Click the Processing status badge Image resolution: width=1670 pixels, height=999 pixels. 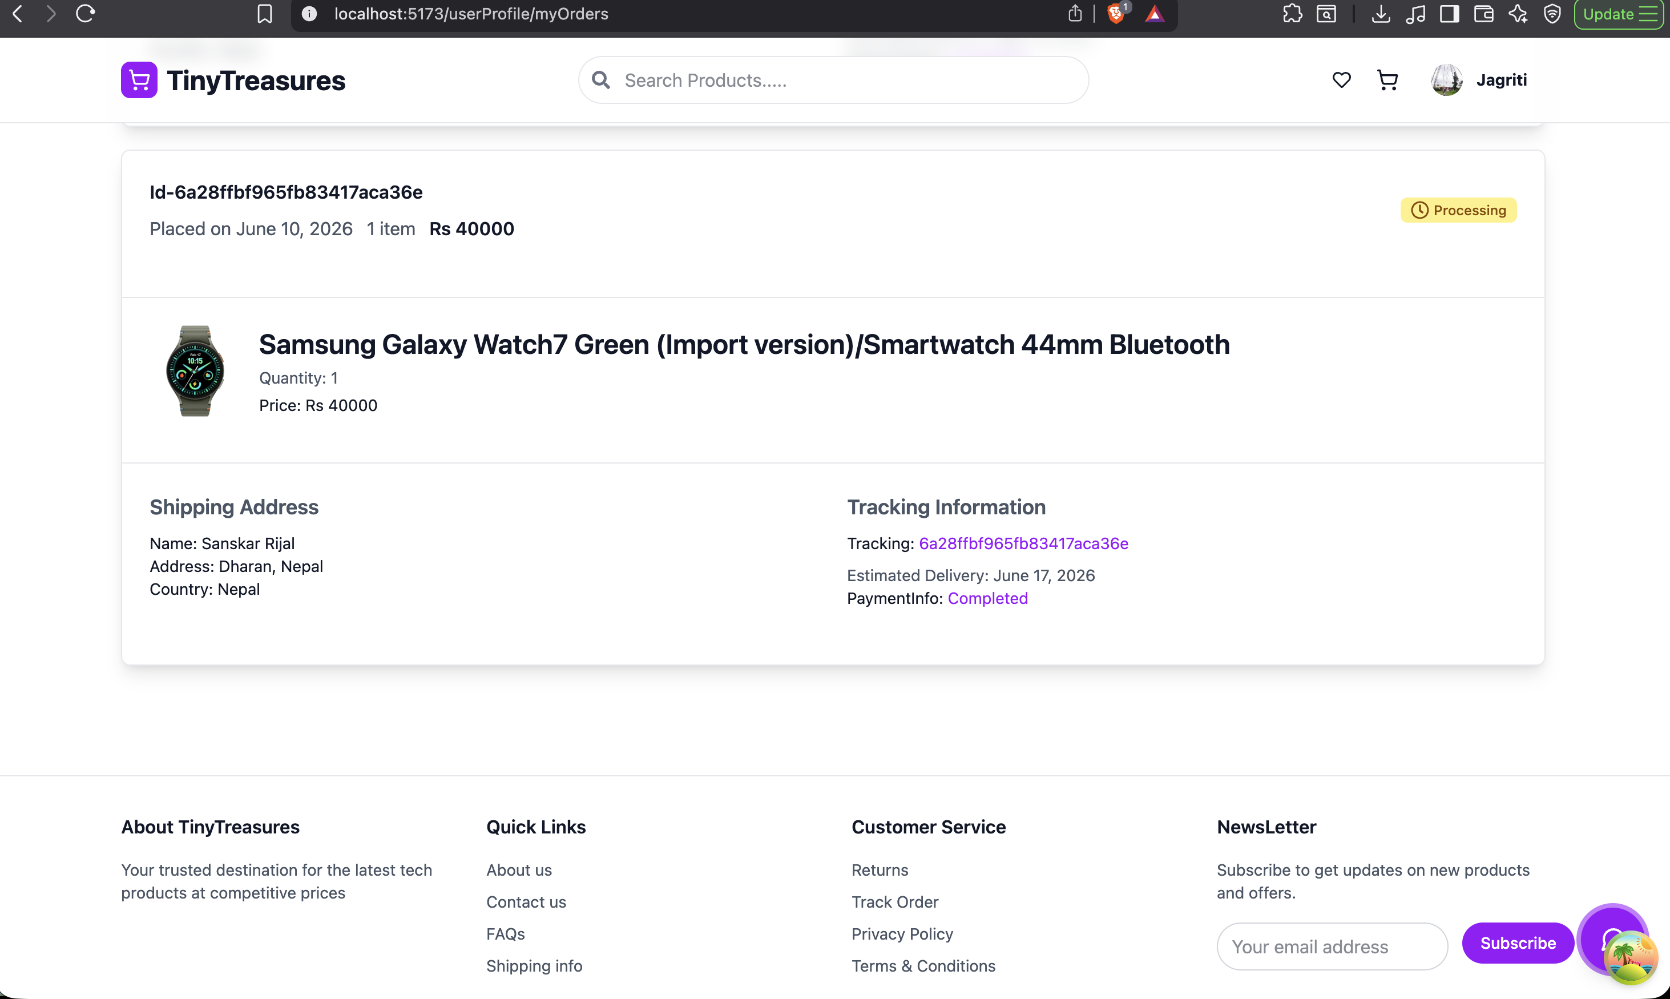[x=1459, y=210]
